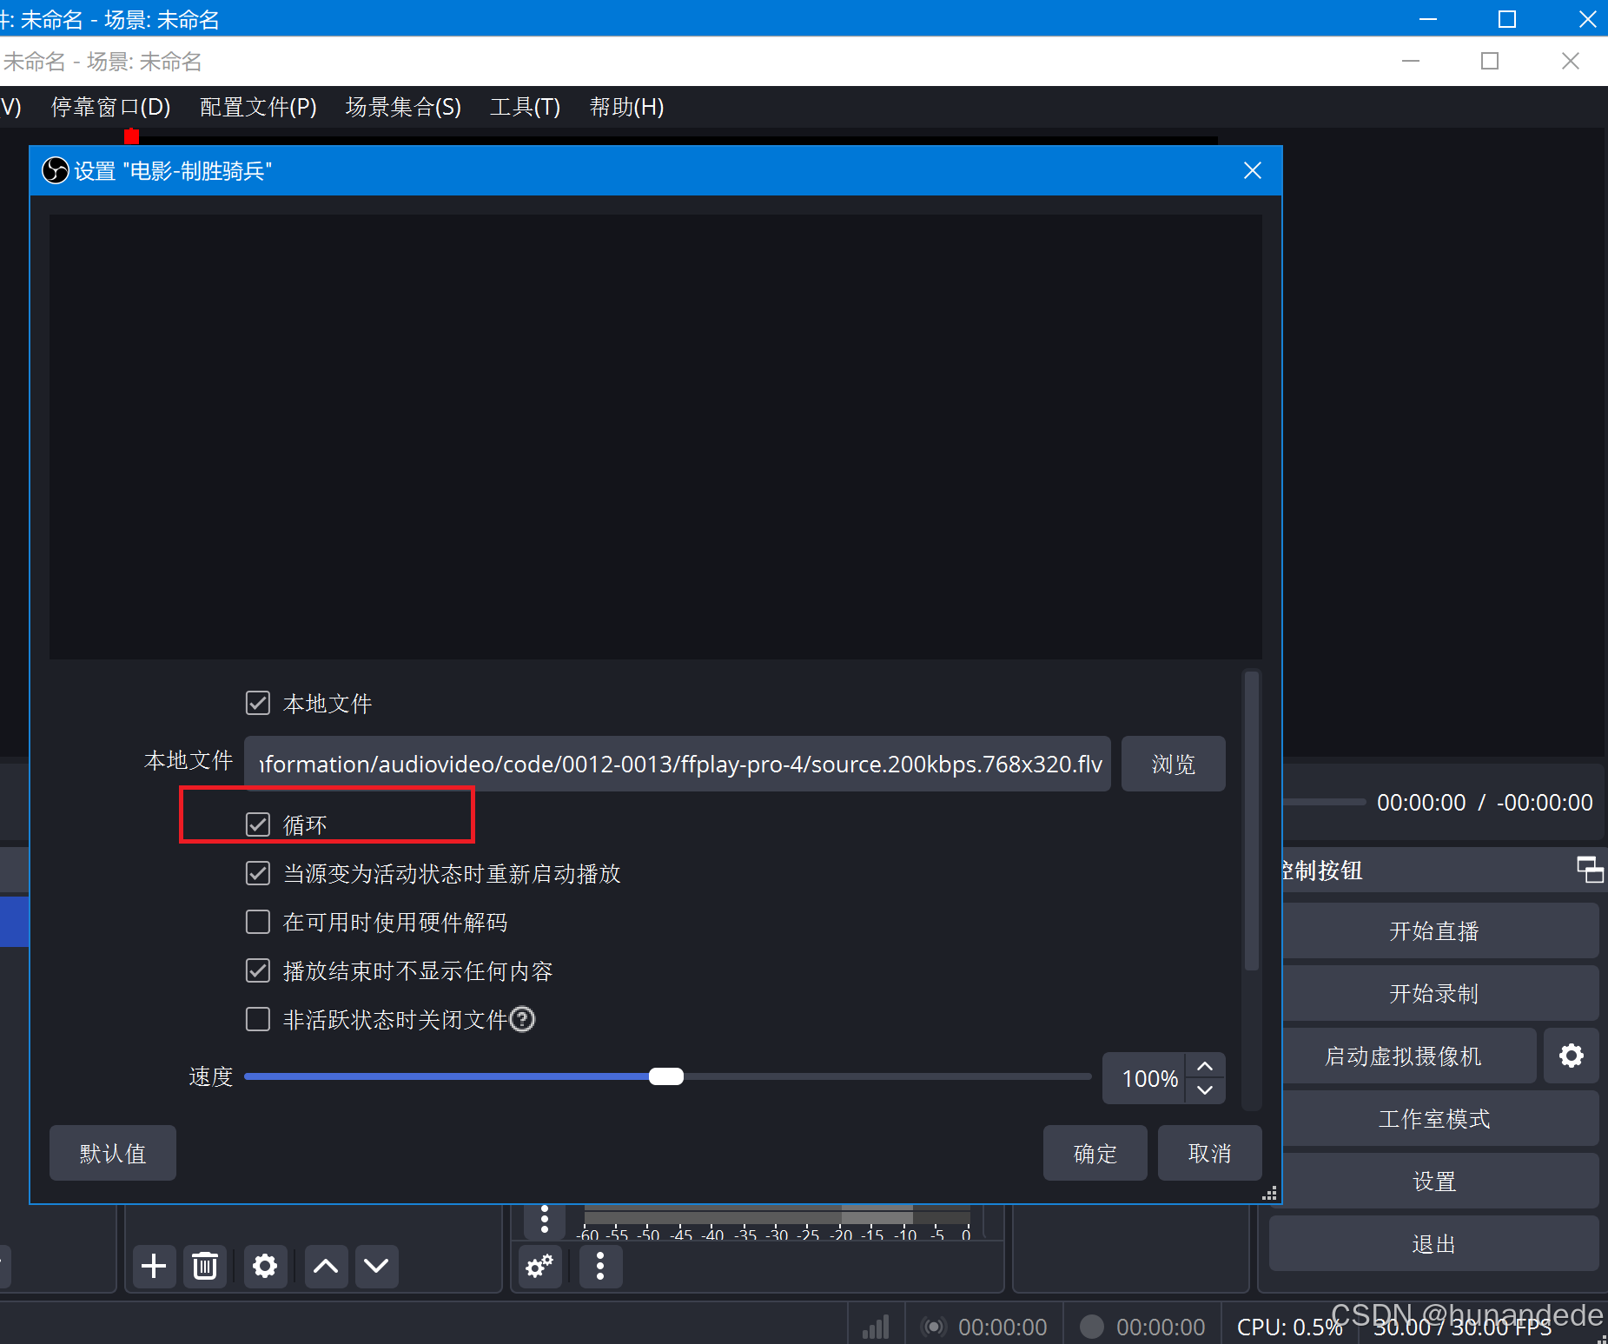Click the stream signal strength bars icon
This screenshot has width=1608, height=1344.
point(876,1327)
